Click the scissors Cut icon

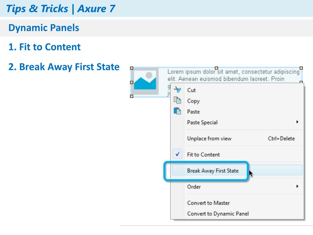(177, 90)
